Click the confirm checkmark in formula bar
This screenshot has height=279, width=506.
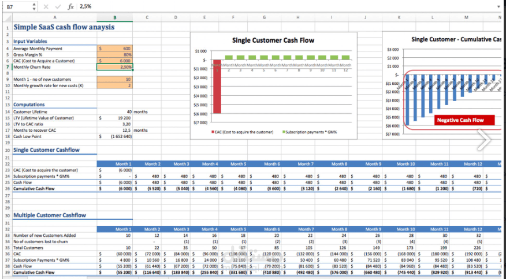[x=58, y=6]
